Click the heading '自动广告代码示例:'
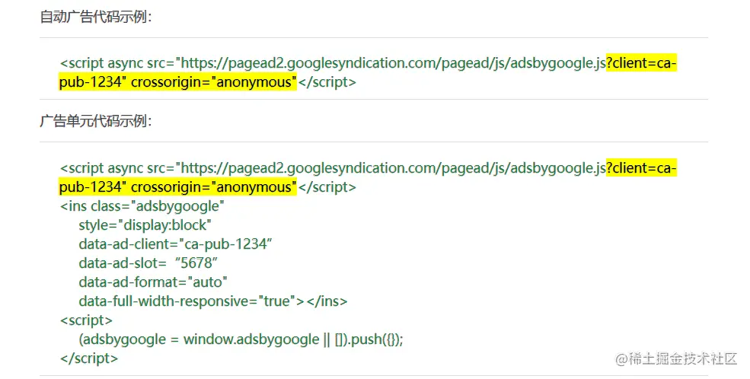750x379 pixels. click(96, 18)
